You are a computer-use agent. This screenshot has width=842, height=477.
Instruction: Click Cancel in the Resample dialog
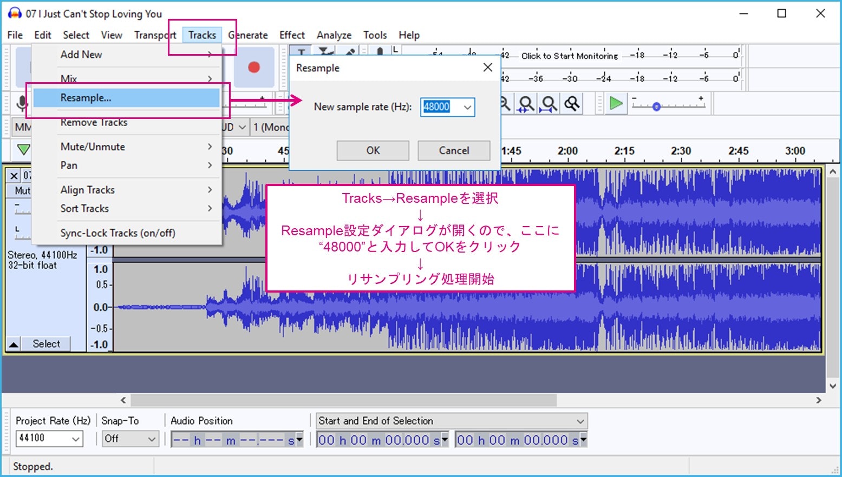454,150
